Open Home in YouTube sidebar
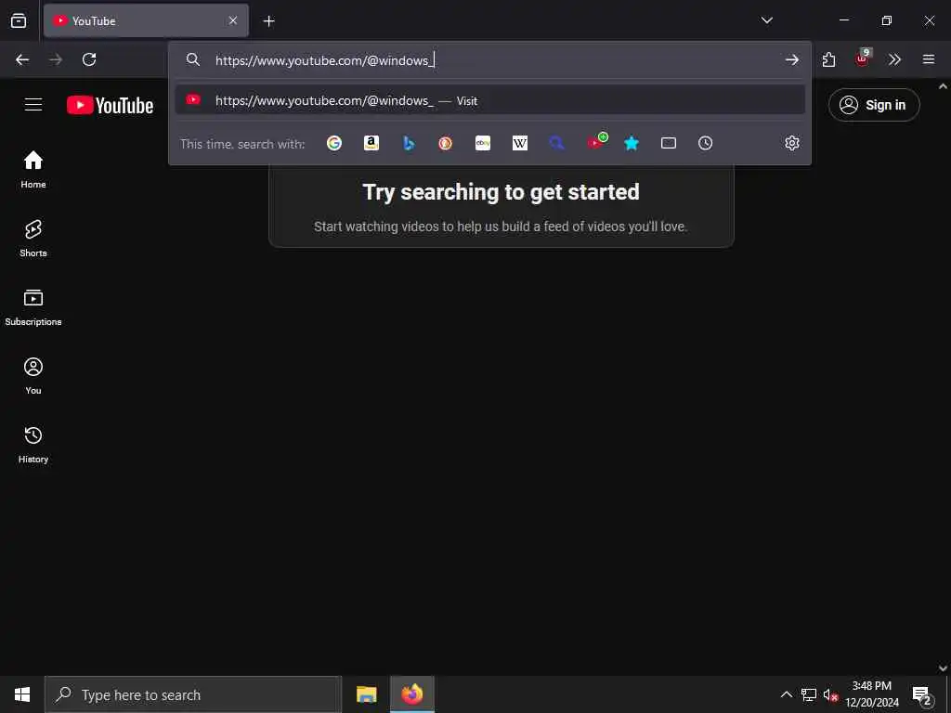 [x=33, y=170]
